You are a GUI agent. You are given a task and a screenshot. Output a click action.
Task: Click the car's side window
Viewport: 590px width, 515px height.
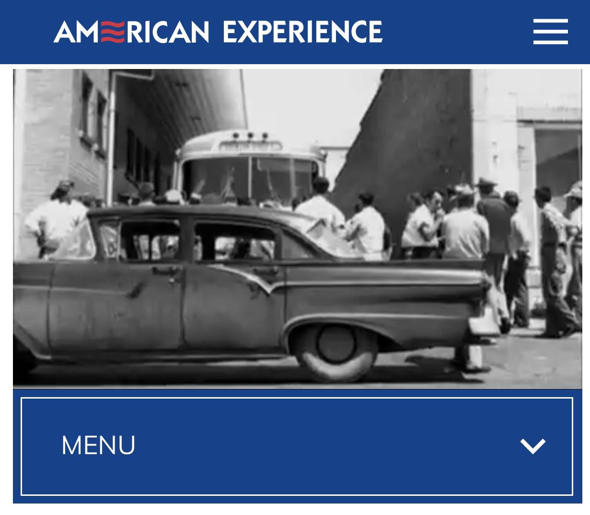pos(235,242)
